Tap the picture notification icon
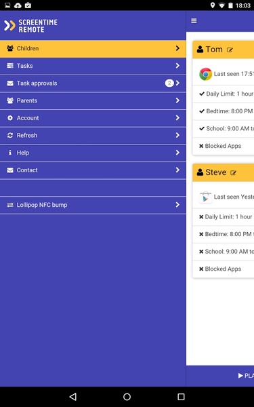The image size is (254, 407). point(7,5)
